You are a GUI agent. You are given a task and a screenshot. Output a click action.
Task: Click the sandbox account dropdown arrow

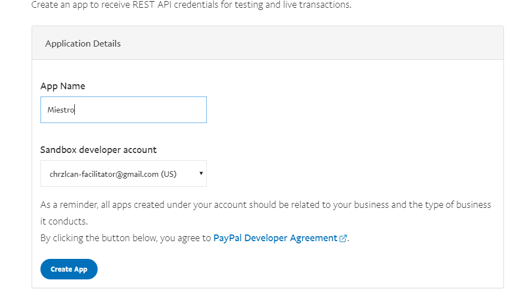click(201, 174)
